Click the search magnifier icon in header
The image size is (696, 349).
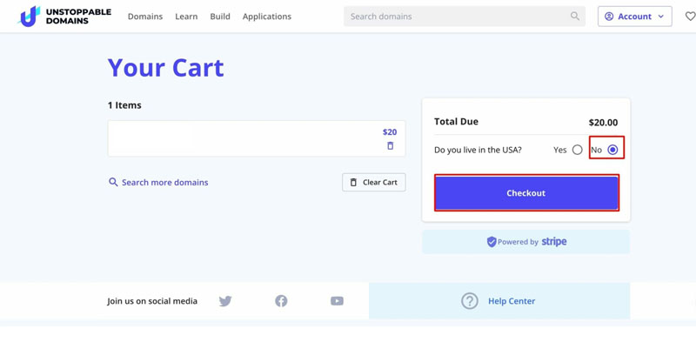tap(575, 17)
